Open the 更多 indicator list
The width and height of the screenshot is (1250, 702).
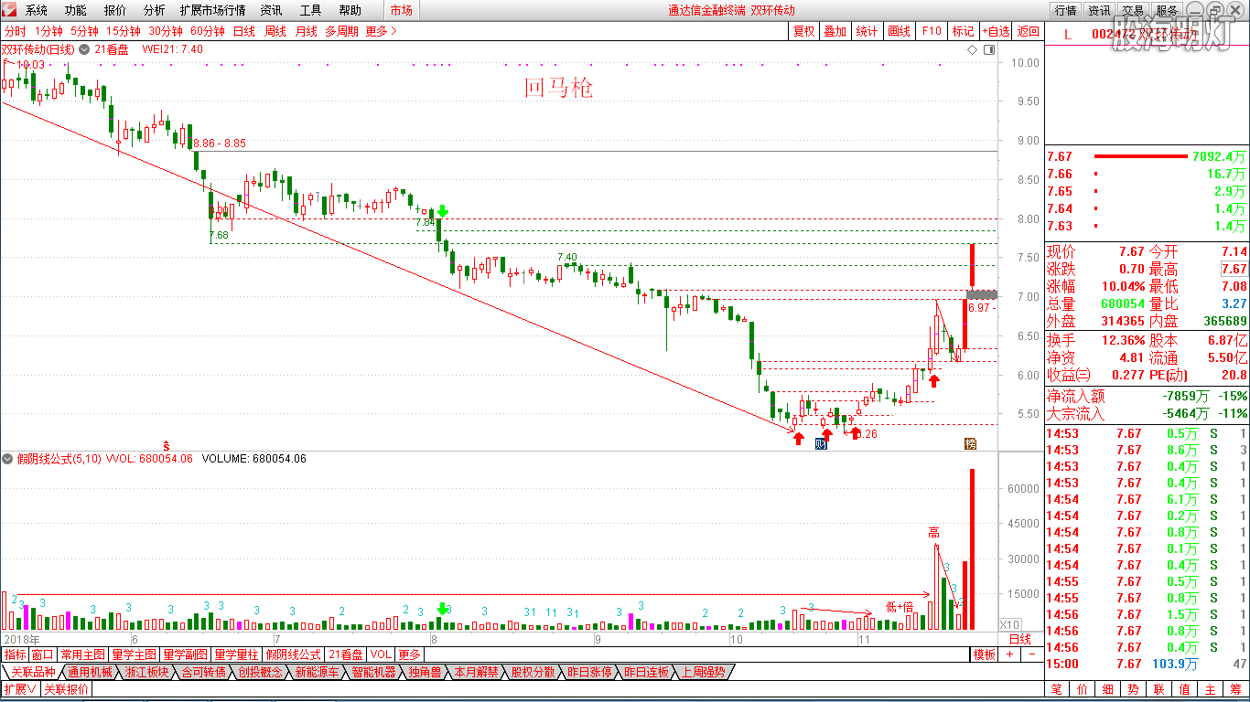[x=409, y=654]
